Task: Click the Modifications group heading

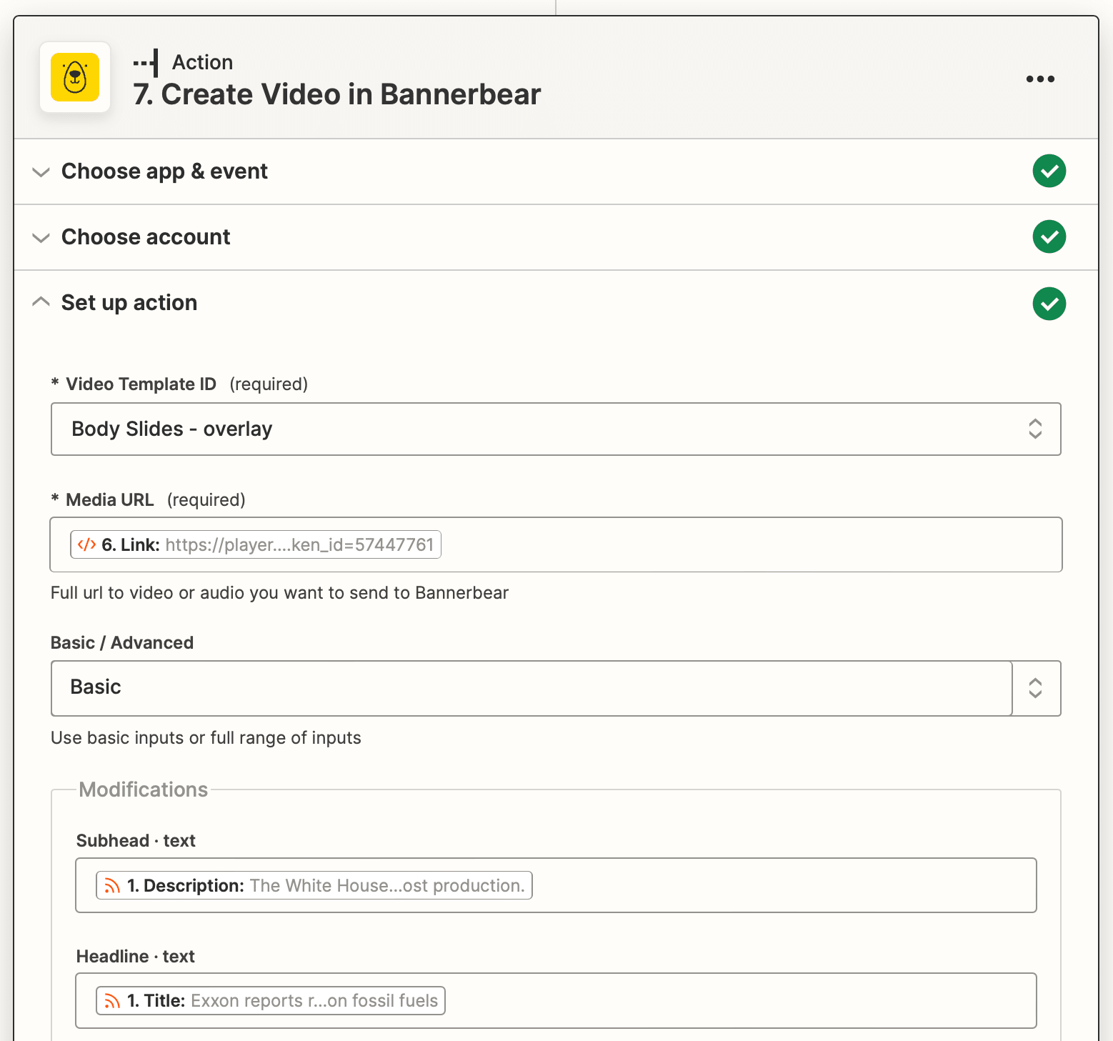Action: pyautogui.click(x=144, y=790)
